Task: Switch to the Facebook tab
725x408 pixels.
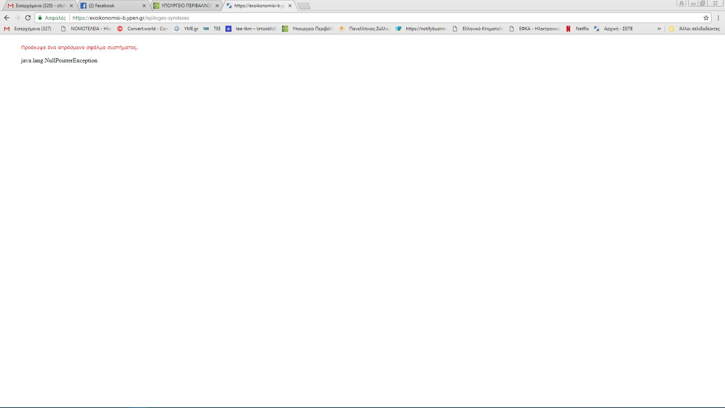Action: coord(110,6)
